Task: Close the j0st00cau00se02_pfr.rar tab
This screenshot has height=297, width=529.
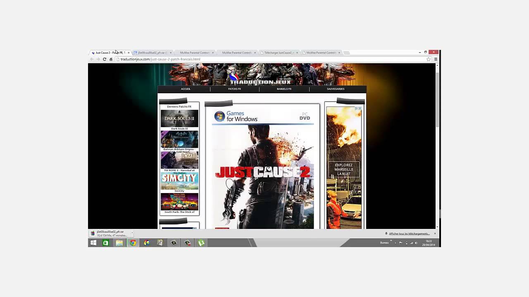Action: click(x=171, y=53)
